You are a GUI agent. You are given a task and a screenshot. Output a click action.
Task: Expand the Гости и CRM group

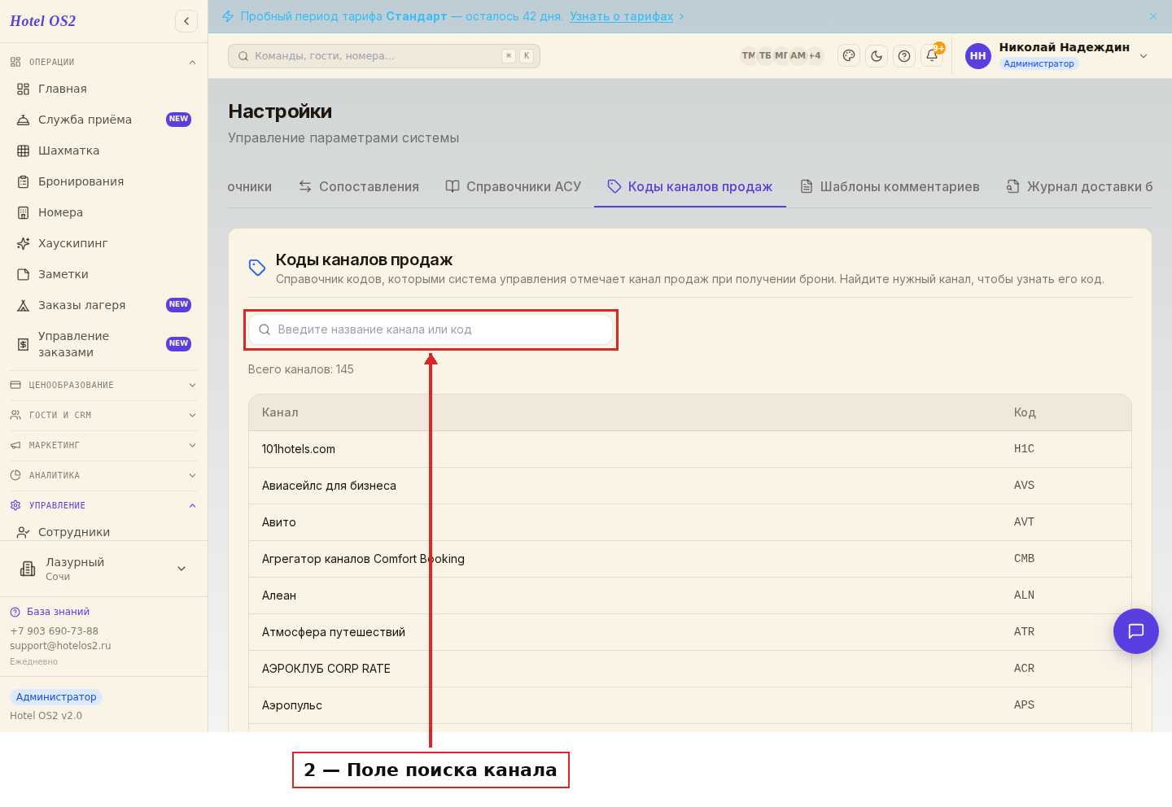pos(103,415)
